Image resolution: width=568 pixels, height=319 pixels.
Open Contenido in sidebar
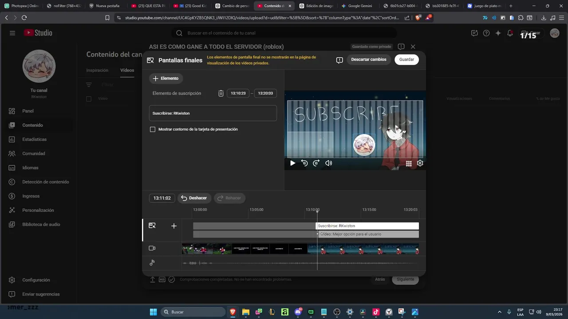click(x=38, y=125)
